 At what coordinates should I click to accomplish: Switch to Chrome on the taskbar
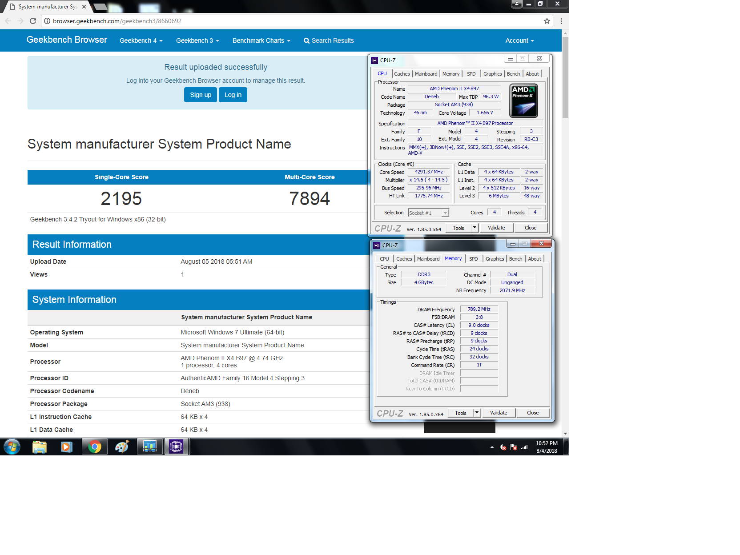click(94, 446)
